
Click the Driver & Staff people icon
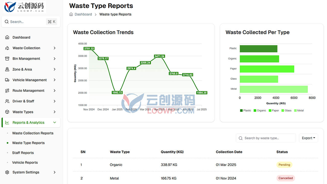[x=7, y=101]
